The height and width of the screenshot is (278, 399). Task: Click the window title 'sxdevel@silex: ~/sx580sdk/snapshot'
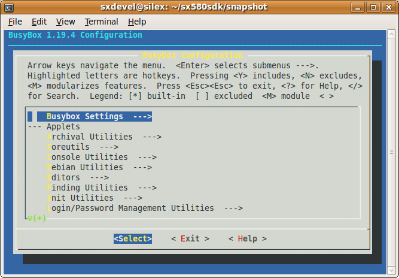coord(184,7)
